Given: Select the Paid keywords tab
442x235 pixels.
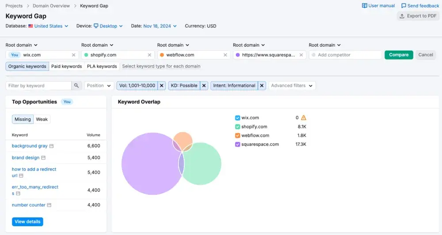Looking at the screenshot, I should point(67,66).
